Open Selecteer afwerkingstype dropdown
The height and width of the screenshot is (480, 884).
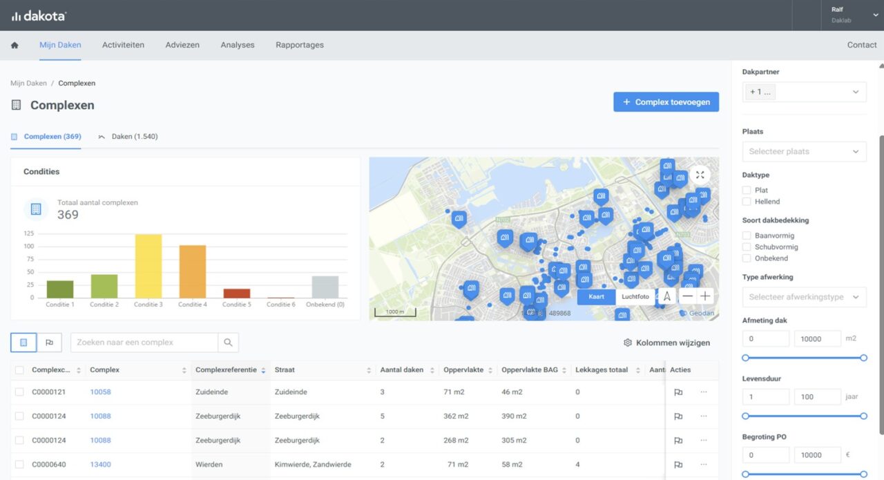click(x=804, y=297)
